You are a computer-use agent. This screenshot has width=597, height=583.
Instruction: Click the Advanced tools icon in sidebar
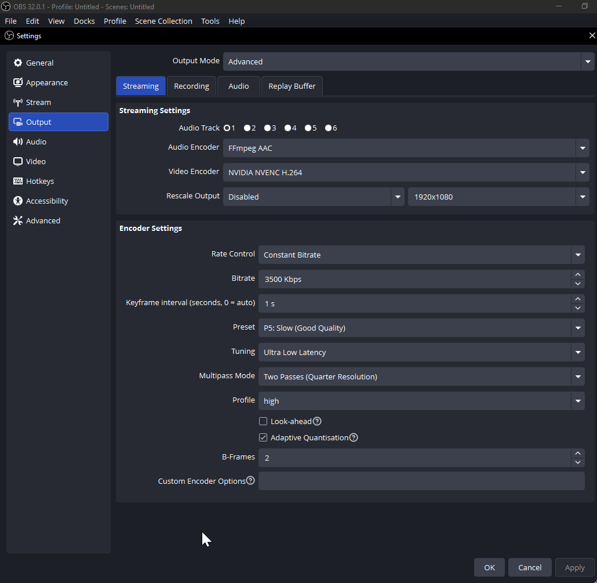point(18,220)
